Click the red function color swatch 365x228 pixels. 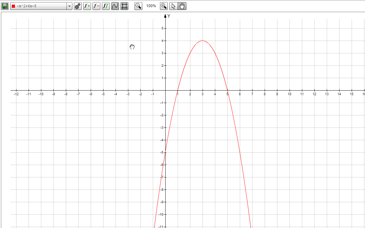pos(13,6)
